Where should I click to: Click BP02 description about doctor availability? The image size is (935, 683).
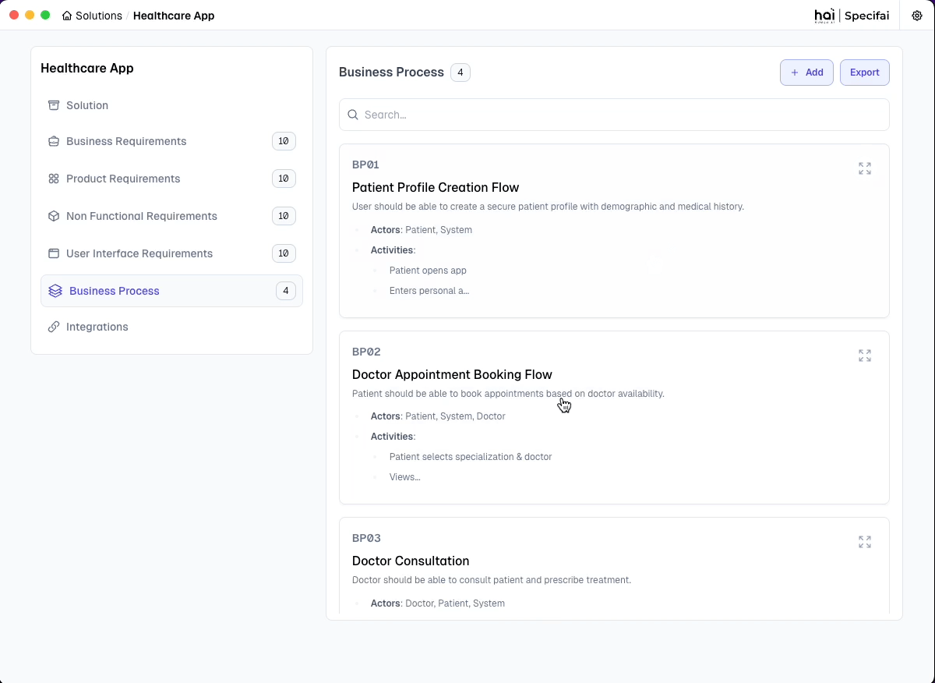(508, 394)
